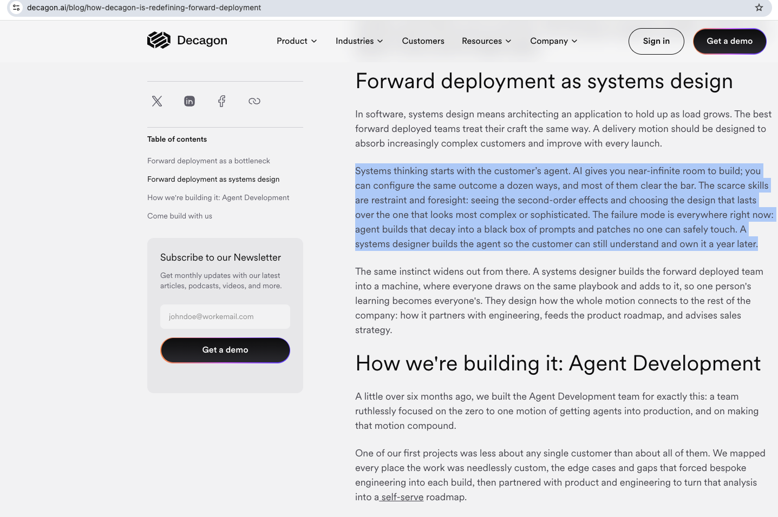This screenshot has height=517, width=778.
Task: Click "Table of contents" label
Action: (177, 139)
